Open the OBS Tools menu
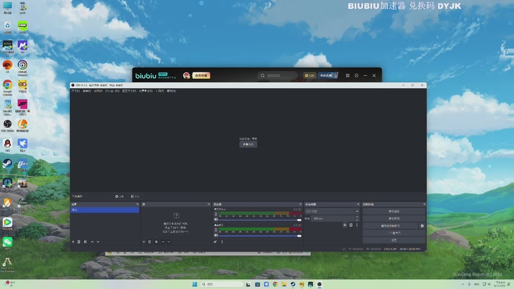 point(159,91)
